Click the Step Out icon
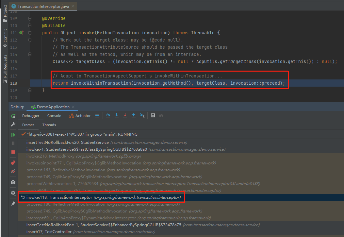 tap(133, 115)
